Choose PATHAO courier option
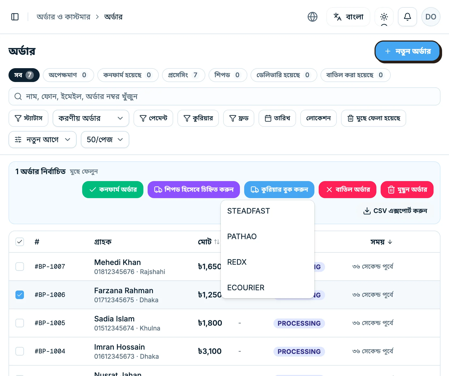The width and height of the screenshot is (449, 376). click(x=268, y=236)
